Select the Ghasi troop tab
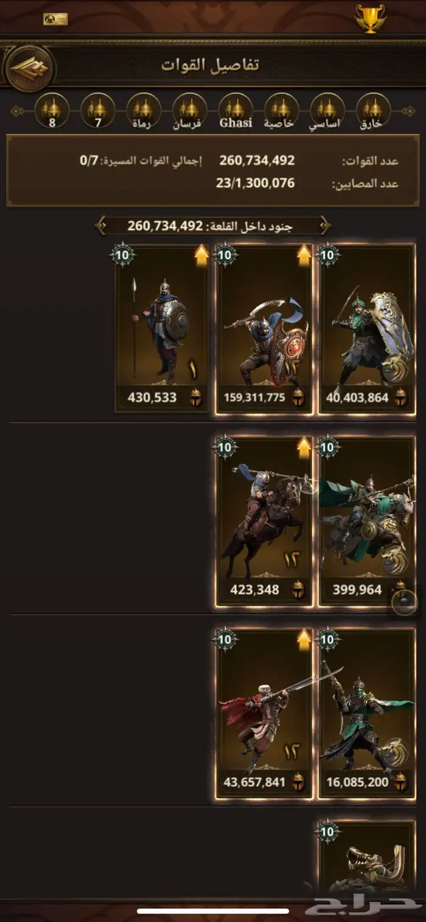Image resolution: width=426 pixels, height=922 pixels. [236, 111]
